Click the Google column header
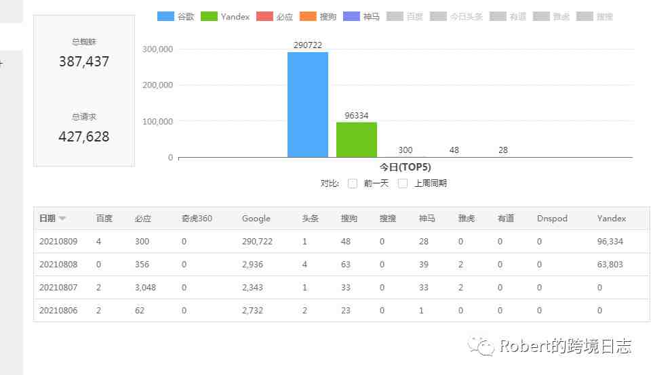Image resolution: width=653 pixels, height=375 pixels. point(256,218)
